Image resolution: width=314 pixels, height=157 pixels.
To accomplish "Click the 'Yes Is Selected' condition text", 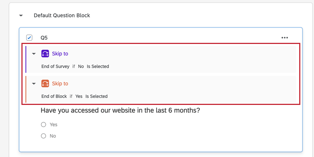I will 91,96.
